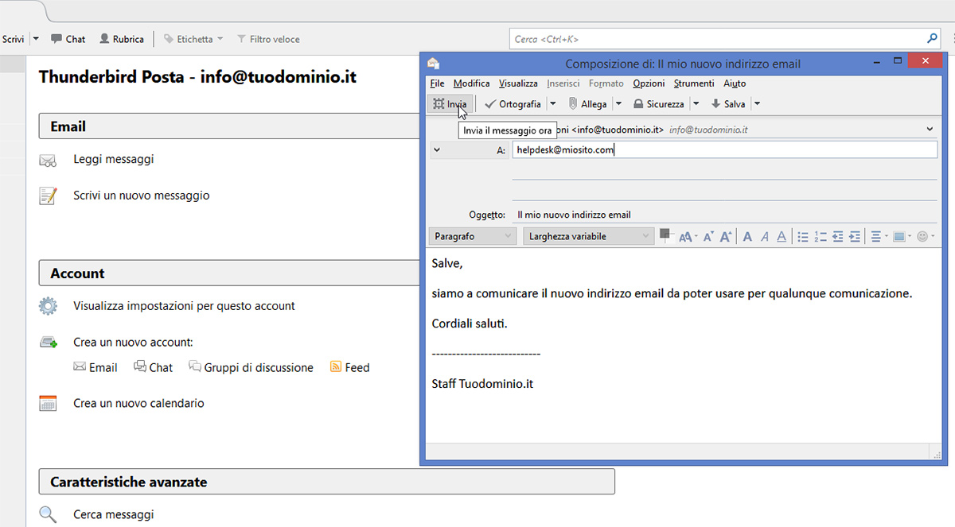This screenshot has height=527, width=955.
Task: Click the notepad icon for new message
Action: pyautogui.click(x=48, y=196)
